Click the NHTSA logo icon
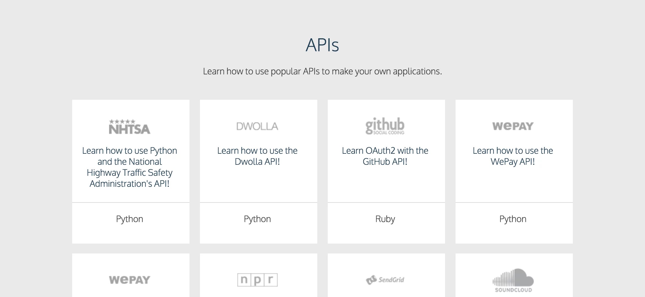 point(129,127)
